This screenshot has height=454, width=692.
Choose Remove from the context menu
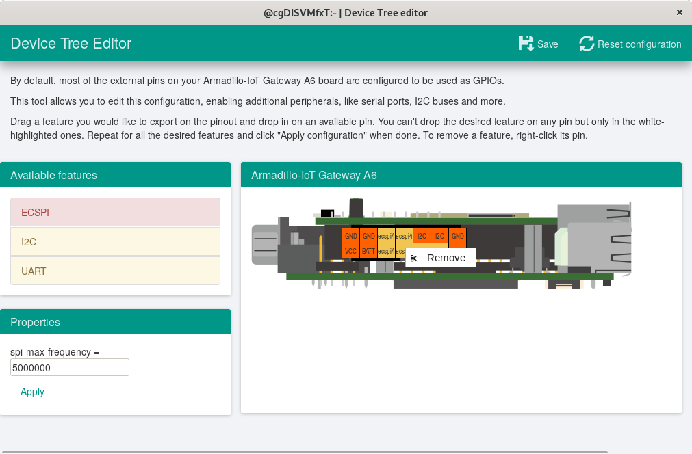(x=440, y=258)
